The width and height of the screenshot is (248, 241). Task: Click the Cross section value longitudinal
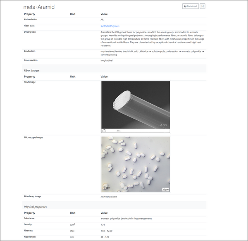[107, 60]
